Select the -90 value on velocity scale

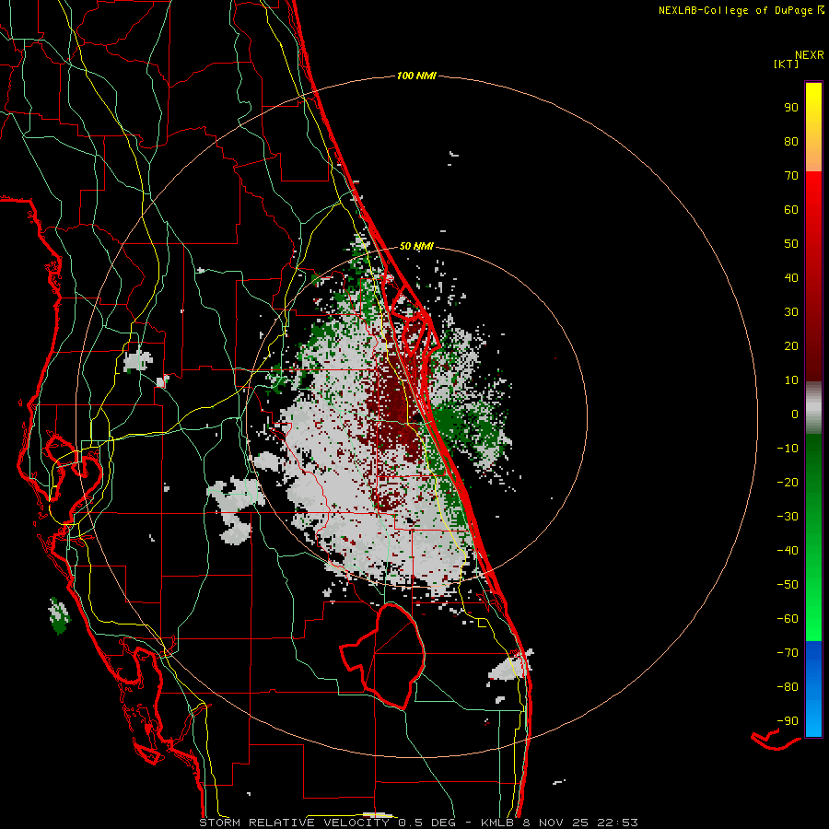(x=788, y=720)
